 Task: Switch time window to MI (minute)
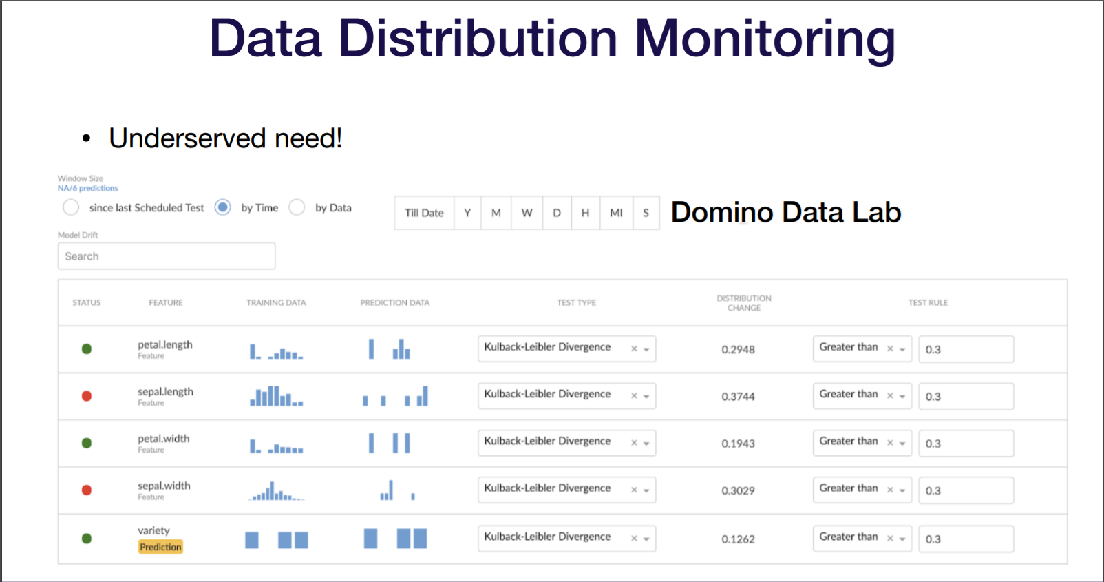click(x=616, y=213)
